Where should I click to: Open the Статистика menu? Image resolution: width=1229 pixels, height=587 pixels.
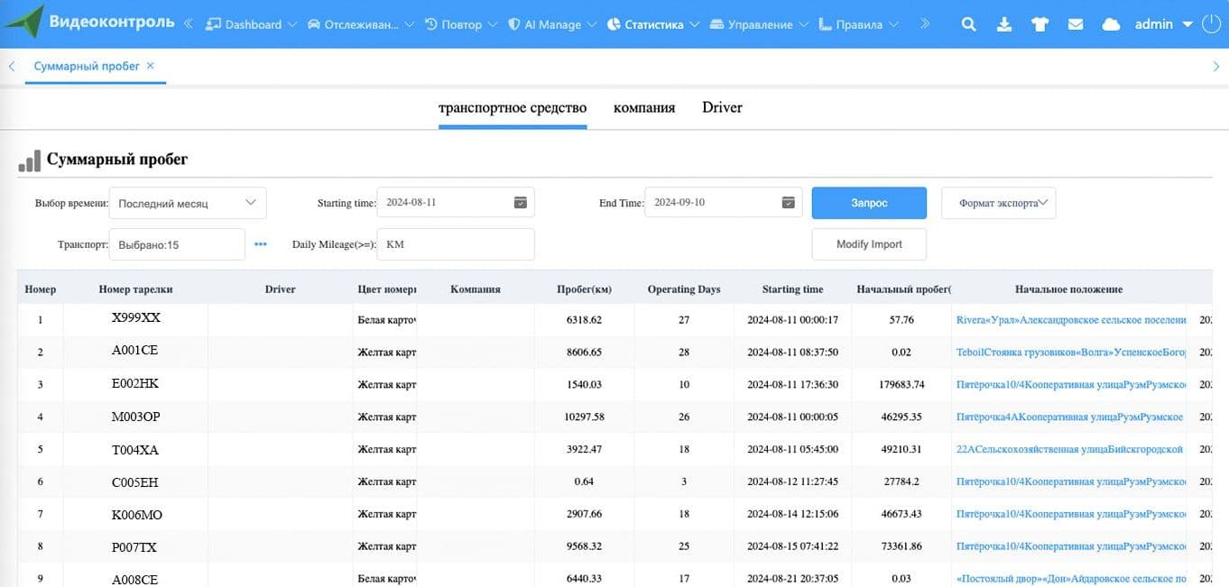pos(653,24)
